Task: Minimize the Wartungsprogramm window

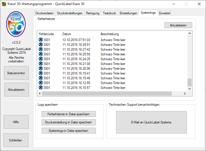Action: [174, 4]
